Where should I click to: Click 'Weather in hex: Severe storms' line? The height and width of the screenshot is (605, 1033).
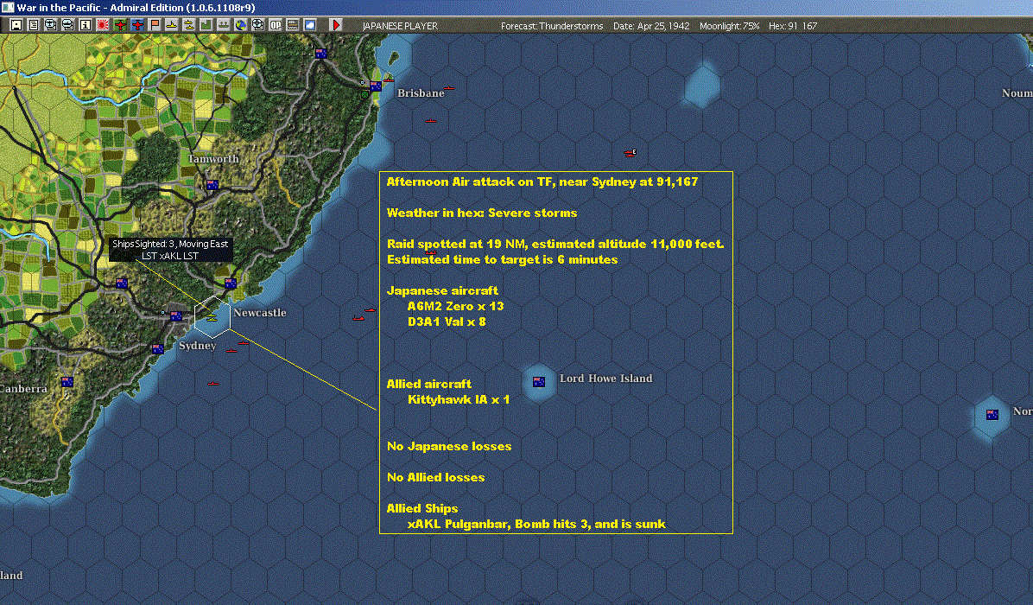click(482, 213)
